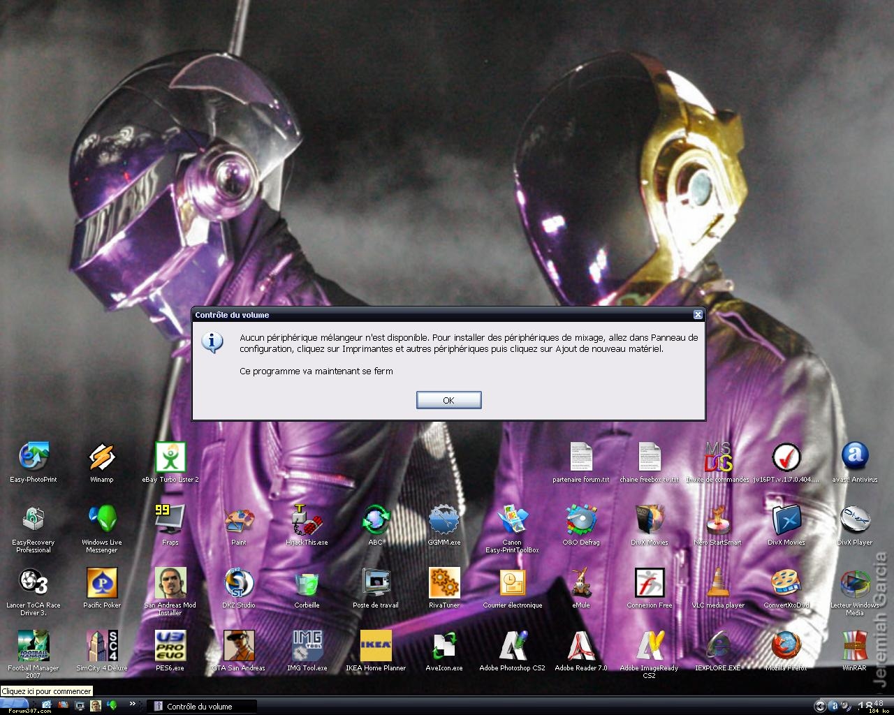894x715 pixels.
Task: Open the Corbeille recycle bin
Action: tap(307, 588)
